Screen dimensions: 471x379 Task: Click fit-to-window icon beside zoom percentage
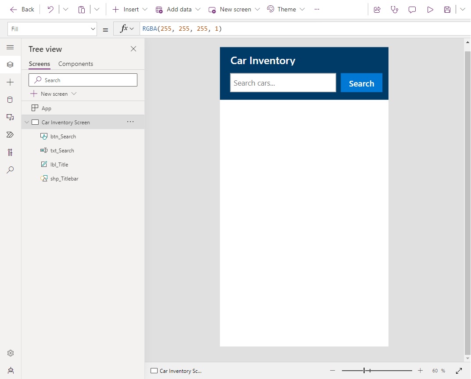coord(459,371)
